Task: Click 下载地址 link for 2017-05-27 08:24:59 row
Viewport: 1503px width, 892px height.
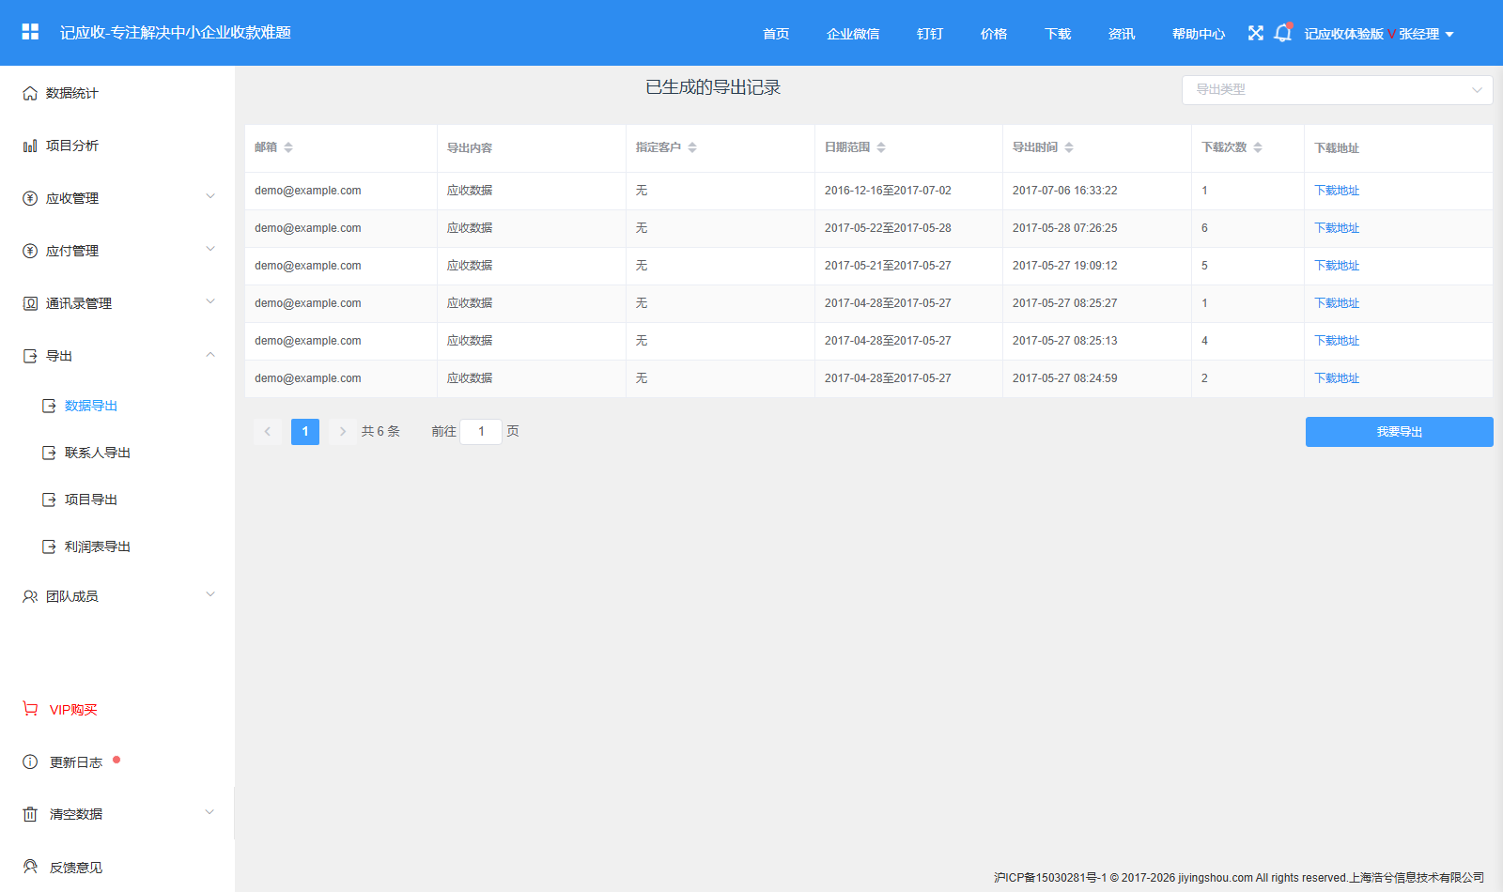Action: 1337,378
